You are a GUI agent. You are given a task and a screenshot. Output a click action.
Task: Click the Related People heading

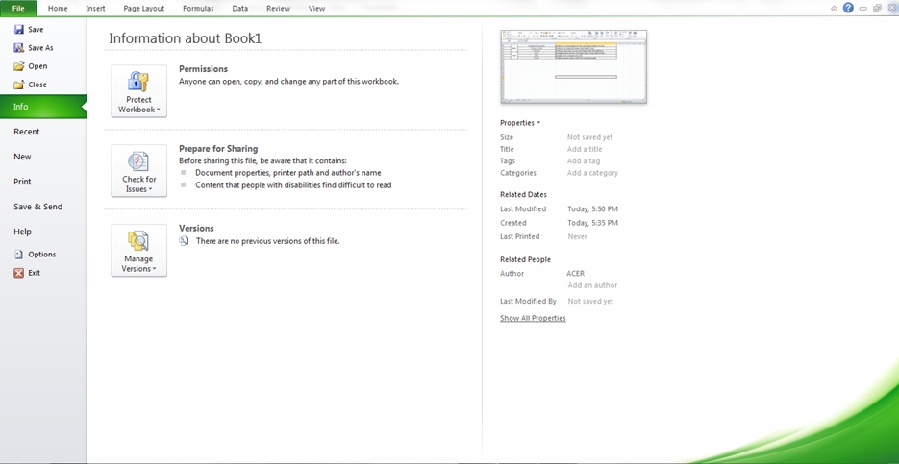pyautogui.click(x=525, y=259)
